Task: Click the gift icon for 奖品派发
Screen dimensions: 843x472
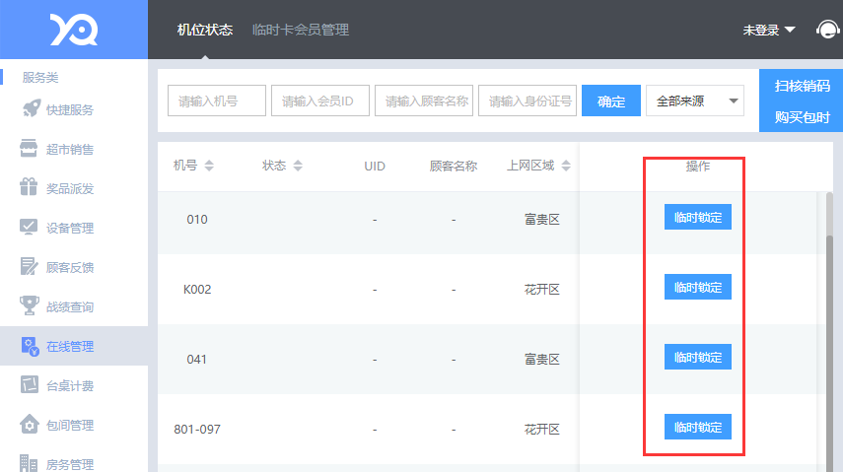Action: coord(29,187)
